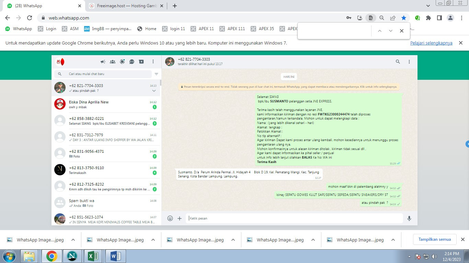Close the find-in-page bar
469x263 pixels.
tap(401, 31)
